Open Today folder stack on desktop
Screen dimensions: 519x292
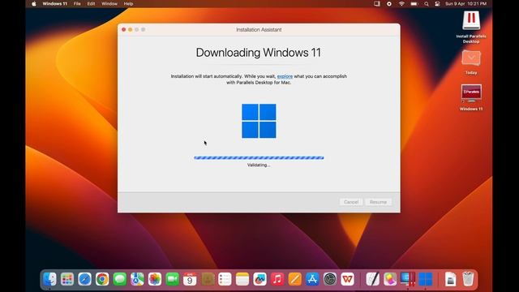[471, 58]
